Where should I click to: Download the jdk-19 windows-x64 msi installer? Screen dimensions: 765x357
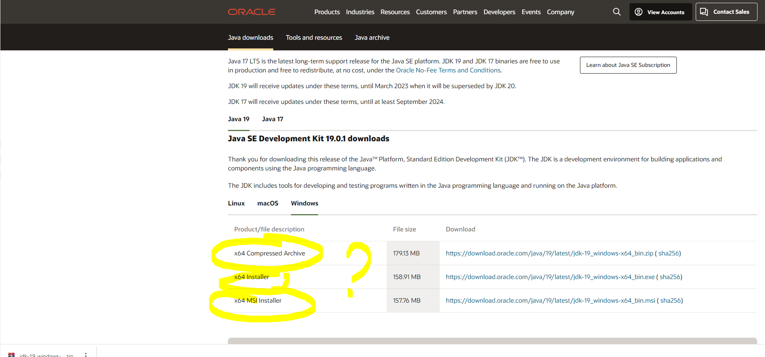(550, 300)
